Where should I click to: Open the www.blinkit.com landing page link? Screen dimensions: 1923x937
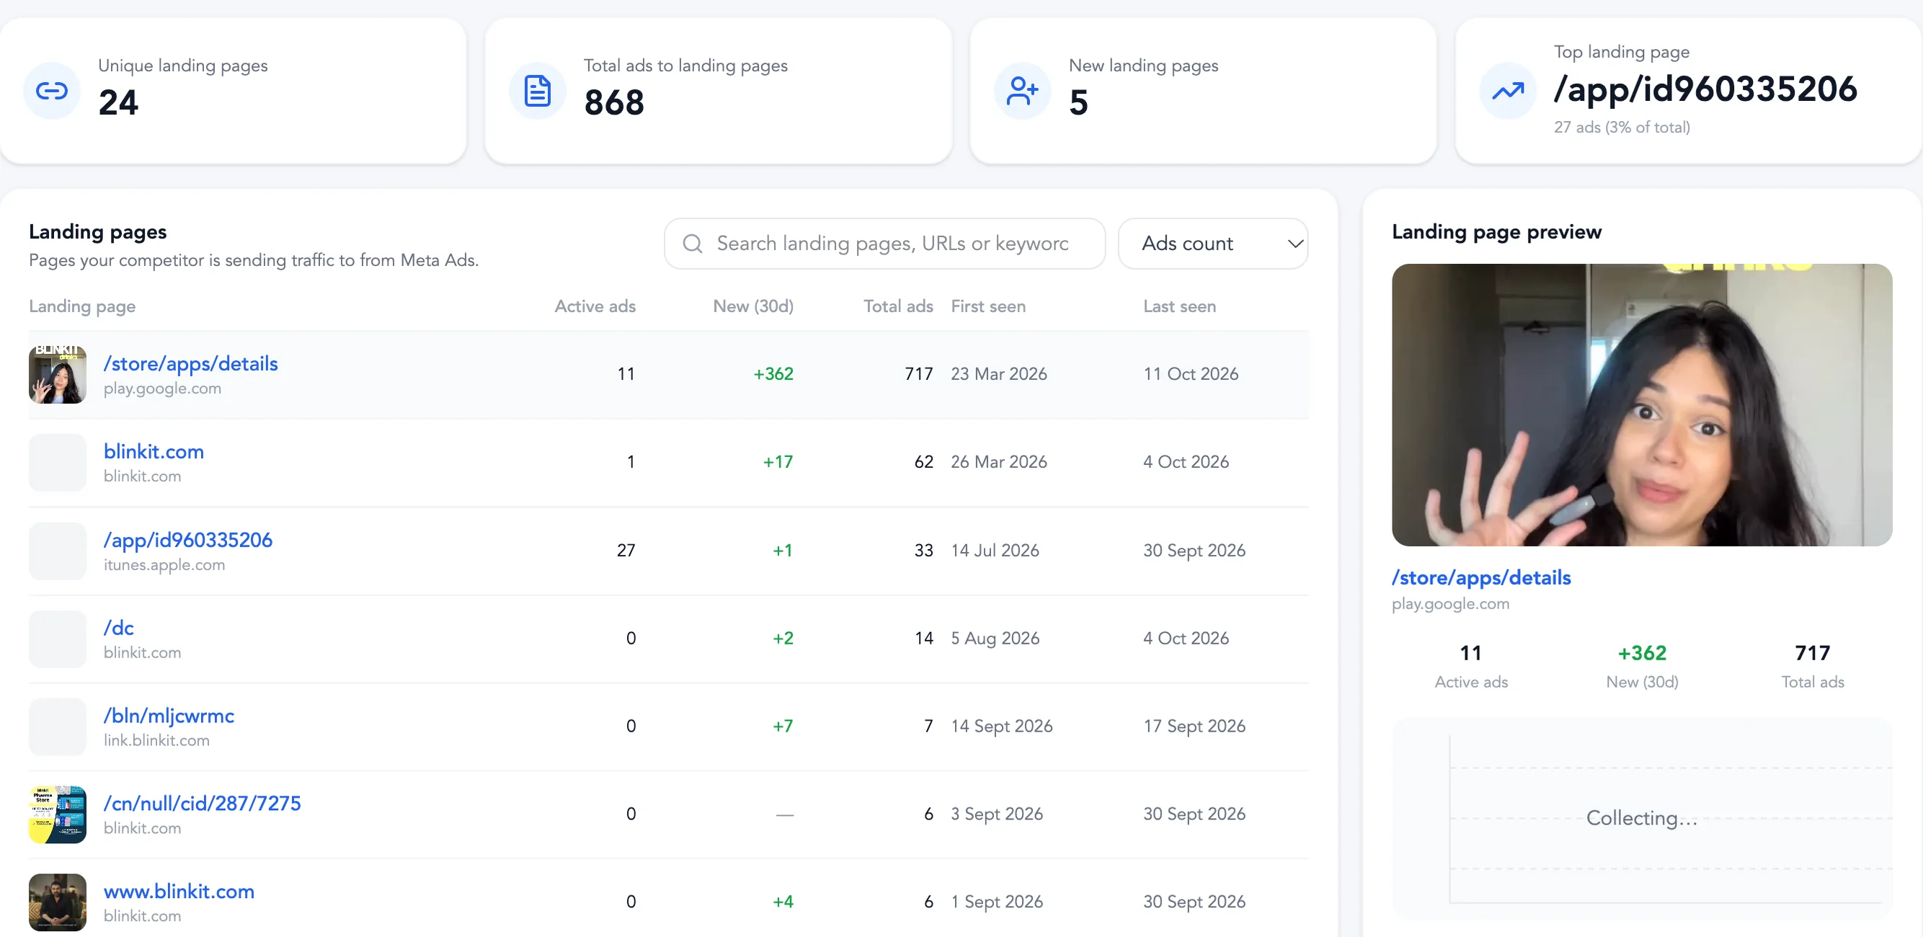(179, 892)
